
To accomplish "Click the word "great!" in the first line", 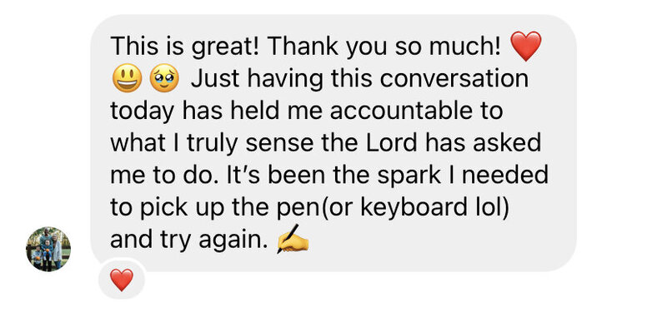I will click(x=225, y=47).
